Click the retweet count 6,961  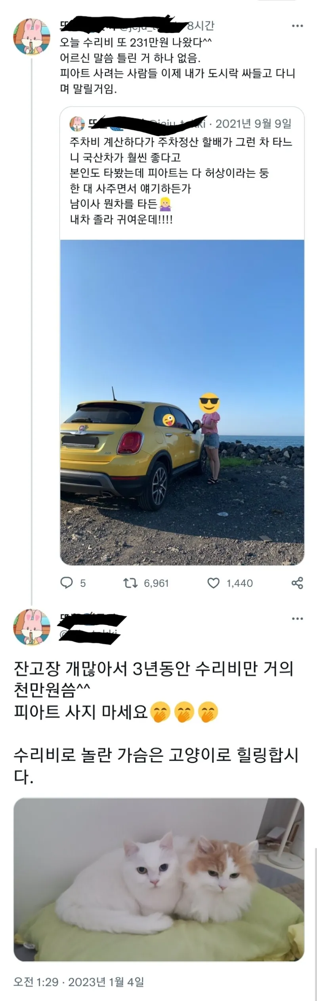coord(157,583)
